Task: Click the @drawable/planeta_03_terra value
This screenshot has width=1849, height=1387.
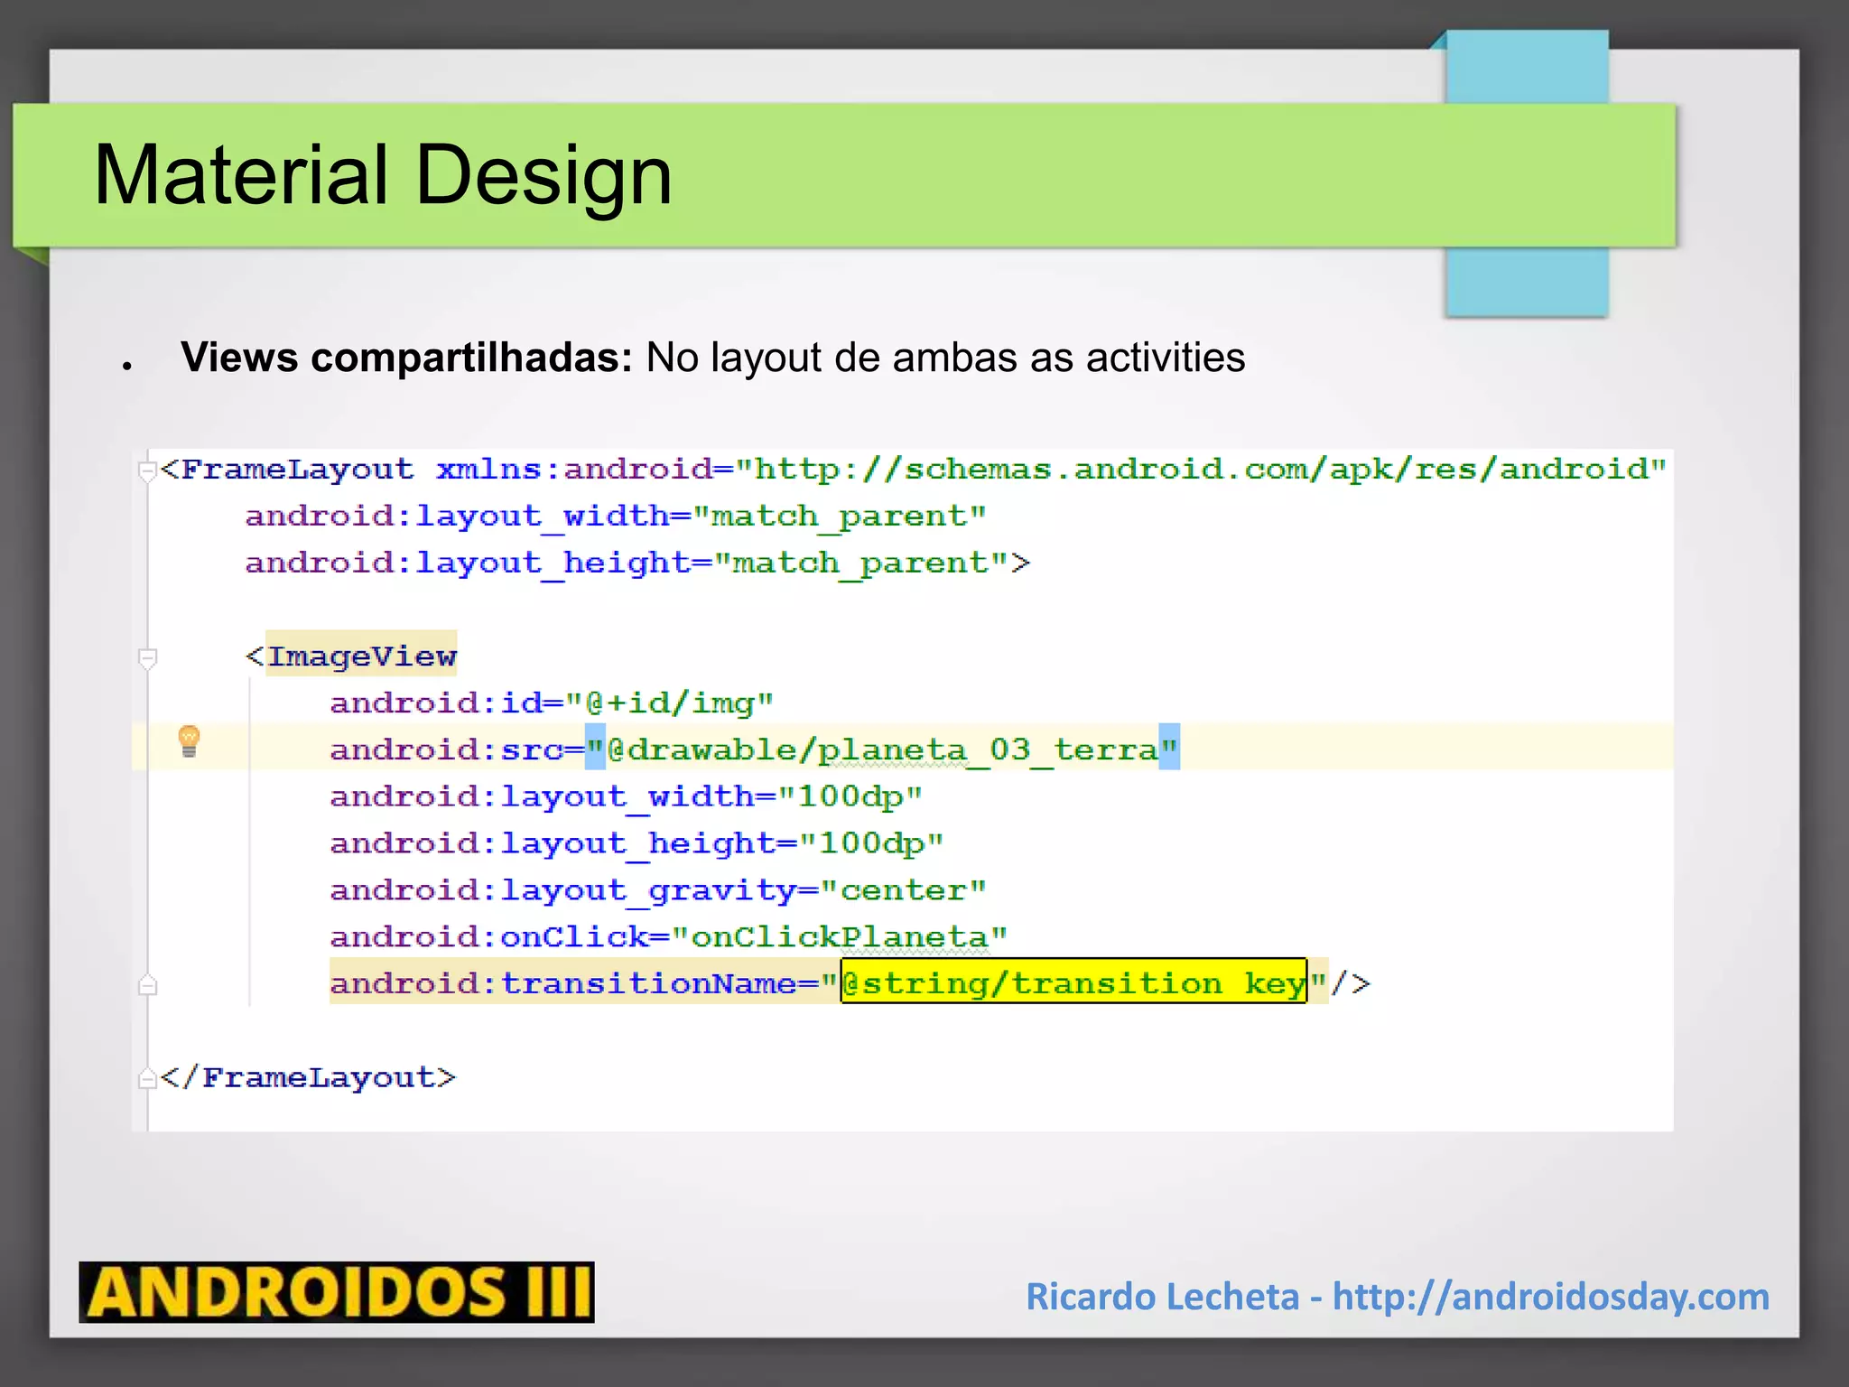Action: click(882, 749)
